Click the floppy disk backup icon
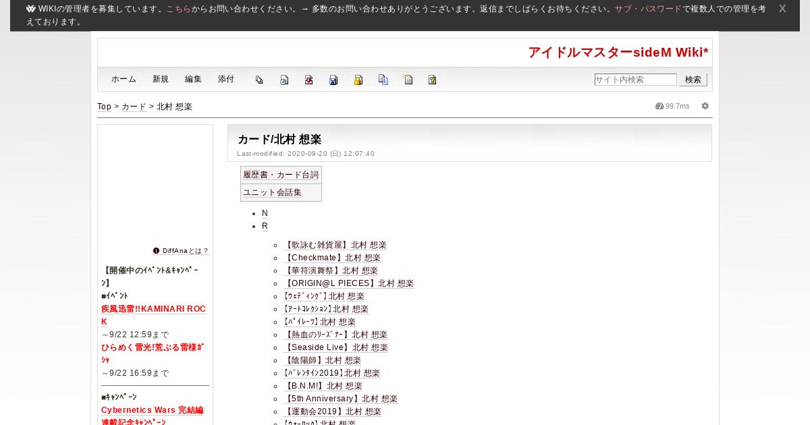The width and height of the screenshot is (810, 425). click(x=333, y=80)
